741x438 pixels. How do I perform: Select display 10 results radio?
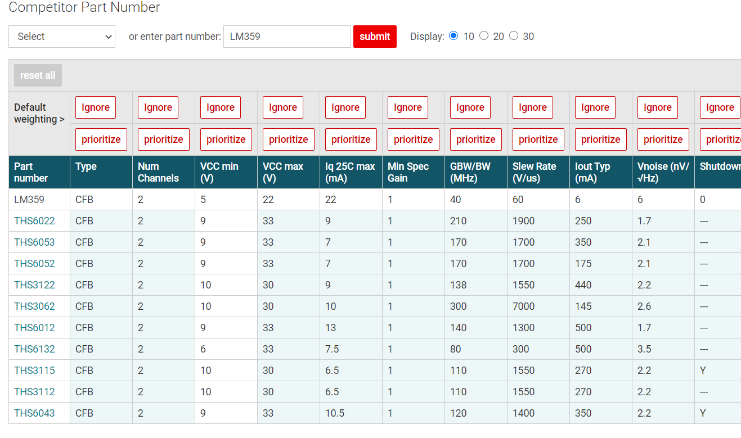(454, 35)
